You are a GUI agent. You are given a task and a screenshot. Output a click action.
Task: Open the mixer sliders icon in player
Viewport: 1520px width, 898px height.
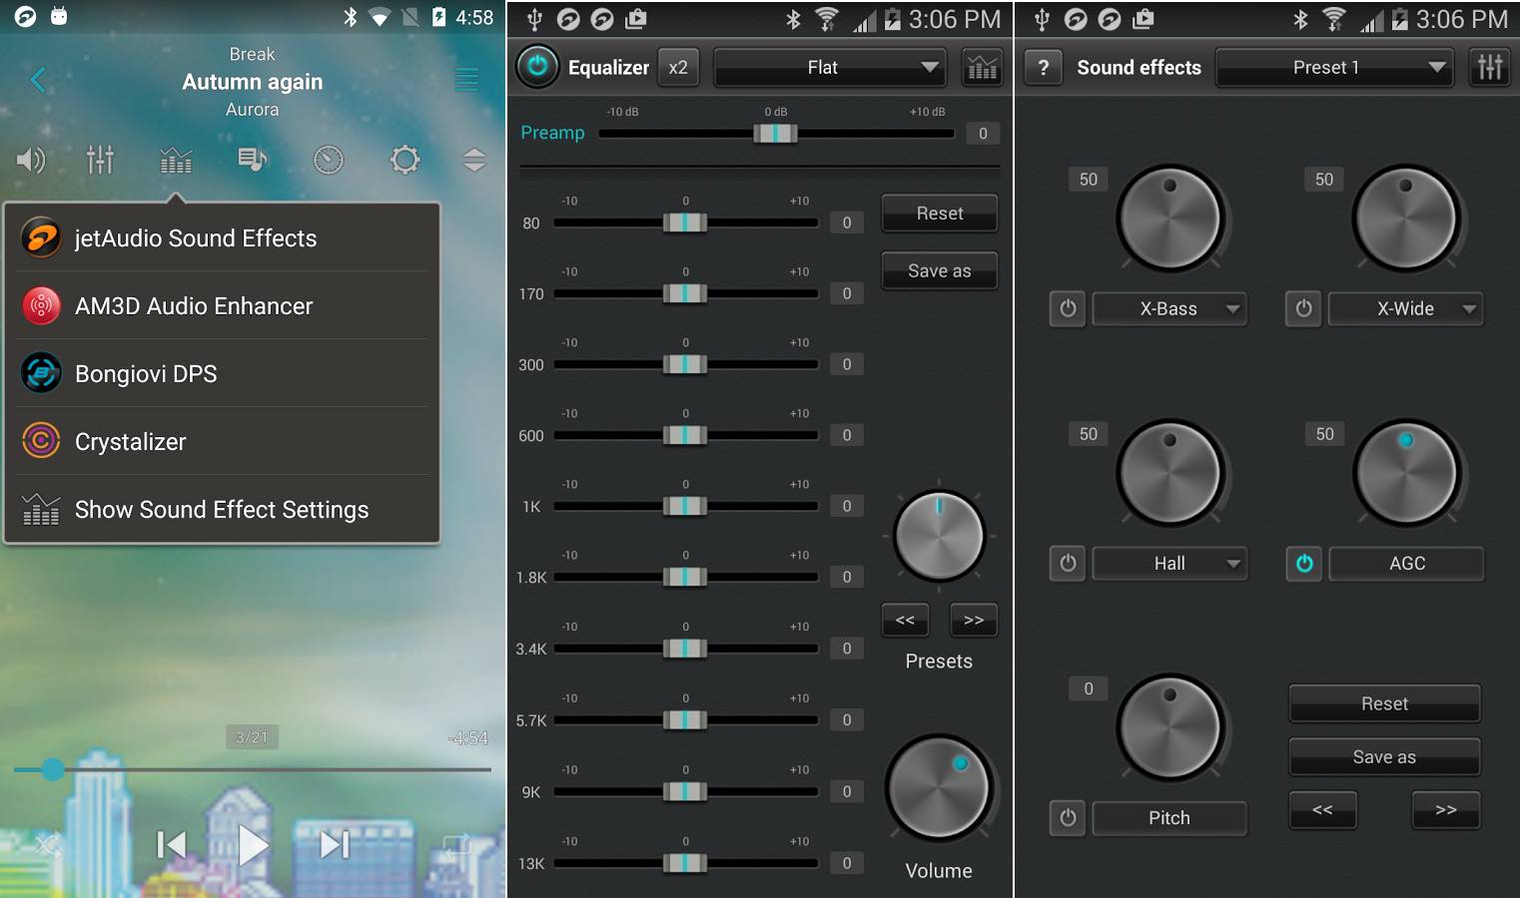pos(100,160)
